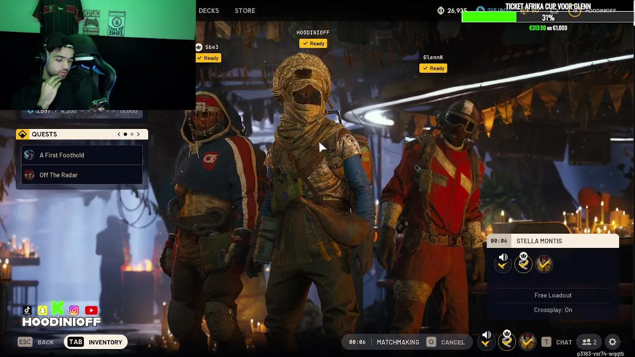This screenshot has height=357, width=635.
Task: Open the party members button showing 2
Action: (589, 342)
